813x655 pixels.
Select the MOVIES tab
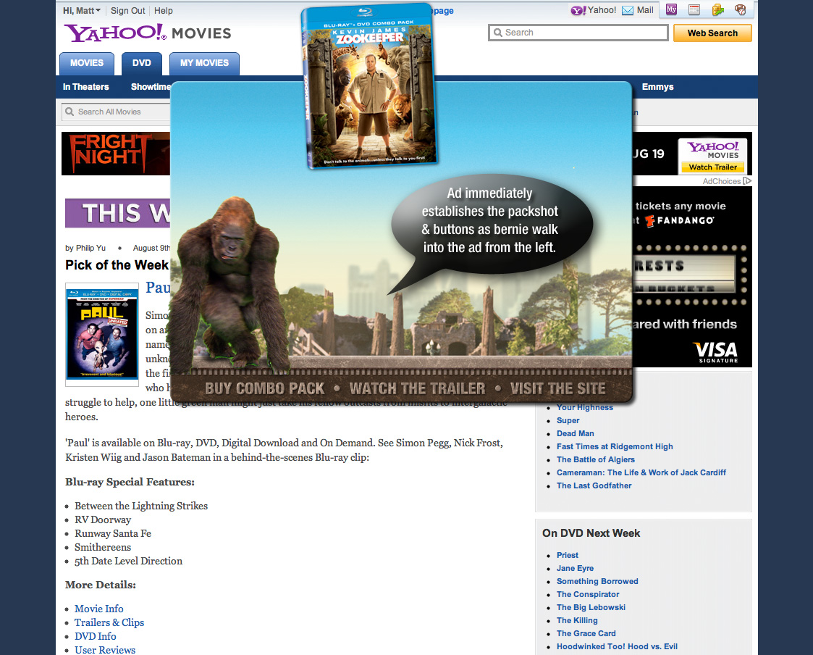pos(87,63)
